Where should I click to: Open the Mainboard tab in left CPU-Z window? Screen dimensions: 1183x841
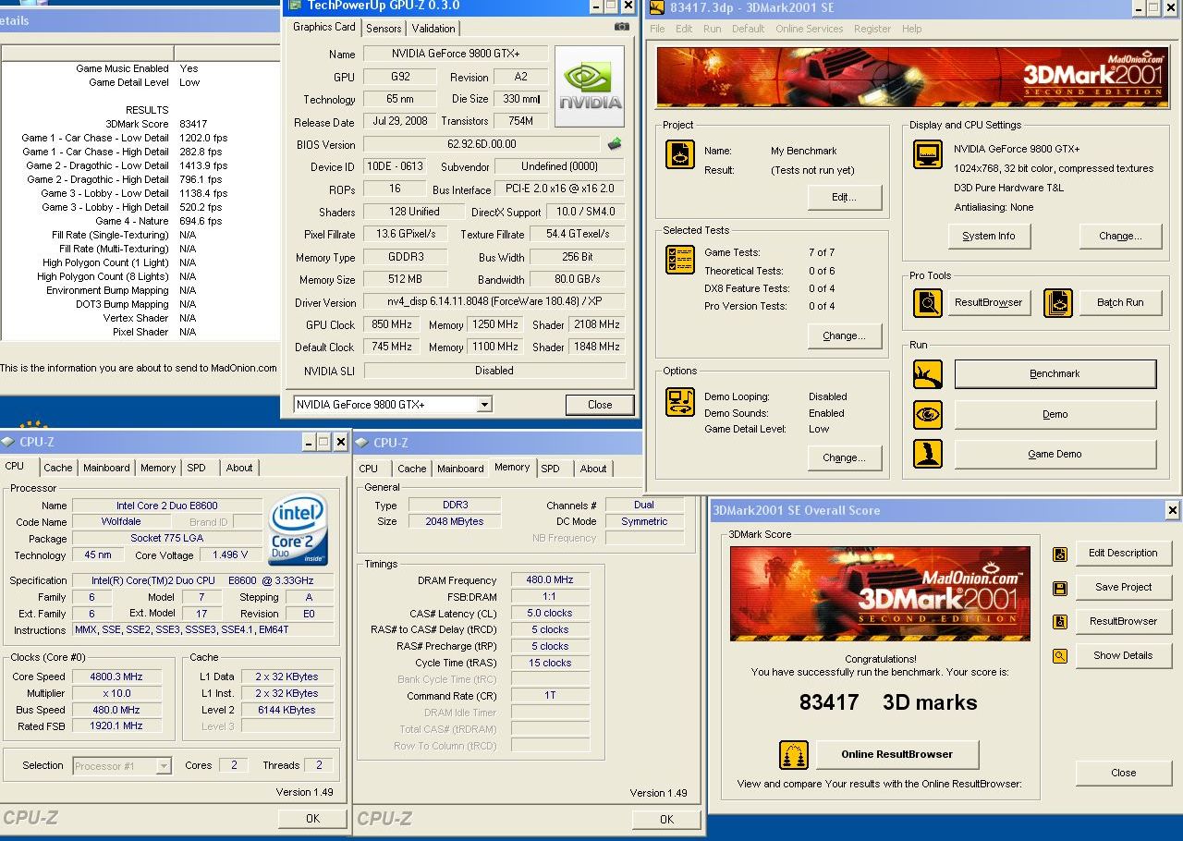coord(106,468)
